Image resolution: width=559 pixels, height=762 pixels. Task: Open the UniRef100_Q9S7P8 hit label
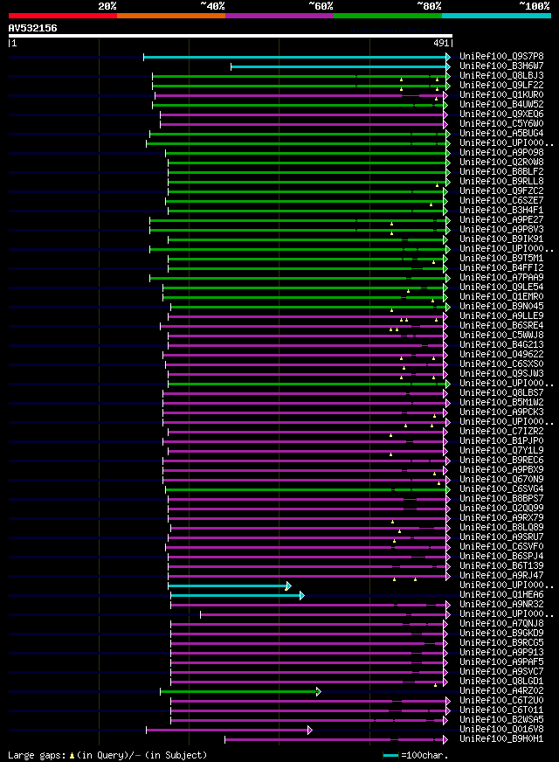pos(501,57)
